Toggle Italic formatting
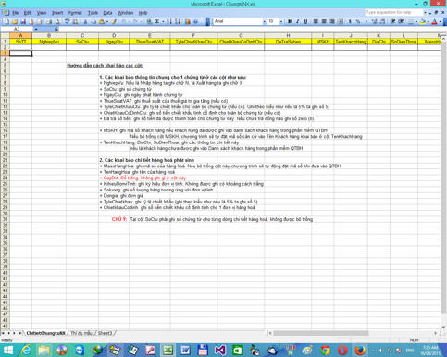Viewport: 447px width, 357px height. 298,21
